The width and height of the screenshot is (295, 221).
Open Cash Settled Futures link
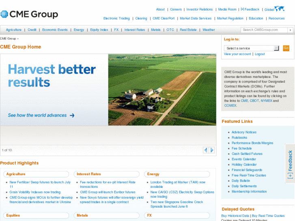click(247, 154)
